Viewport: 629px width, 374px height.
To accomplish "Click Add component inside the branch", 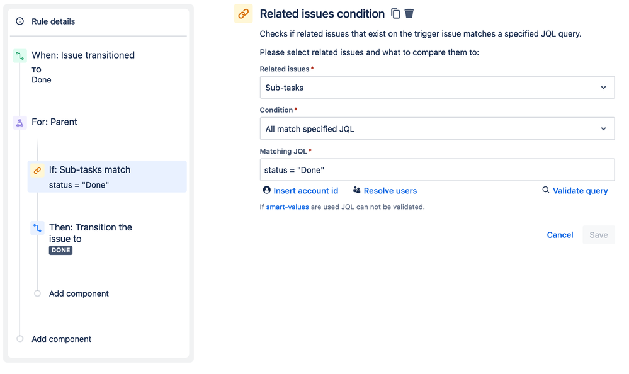I will 79,293.
